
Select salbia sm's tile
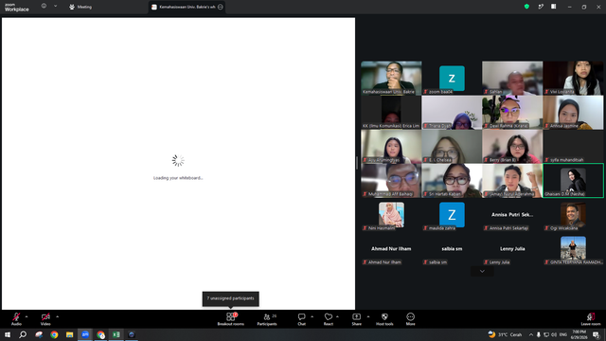[452, 248]
